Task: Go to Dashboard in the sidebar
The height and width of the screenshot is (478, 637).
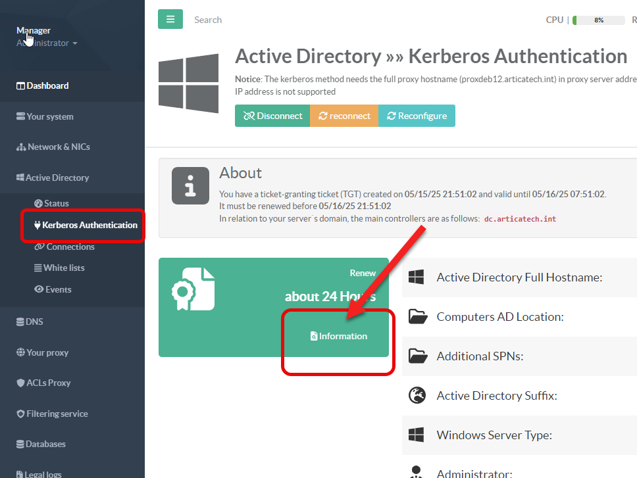Action: pyautogui.click(x=47, y=85)
